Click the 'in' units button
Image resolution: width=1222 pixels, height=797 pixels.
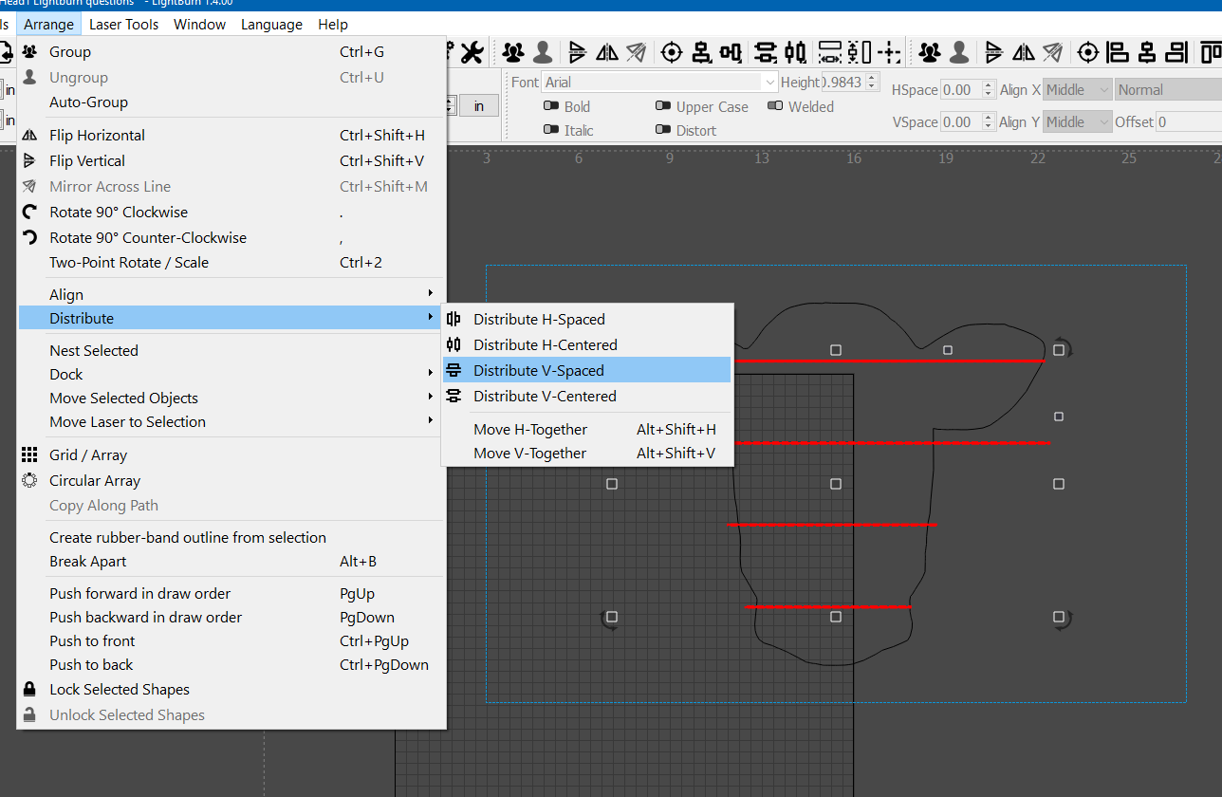click(x=479, y=105)
